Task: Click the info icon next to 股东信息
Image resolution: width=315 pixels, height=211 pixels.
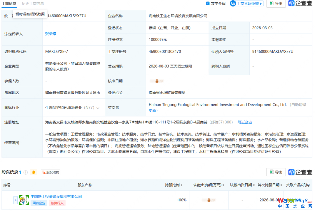Action: [x=25, y=172]
